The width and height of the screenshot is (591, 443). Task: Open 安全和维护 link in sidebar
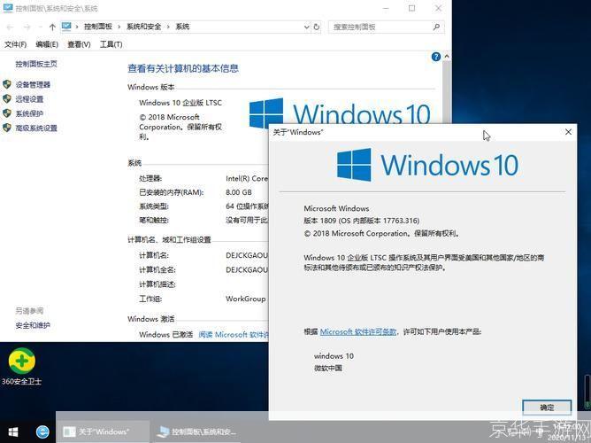tap(33, 325)
